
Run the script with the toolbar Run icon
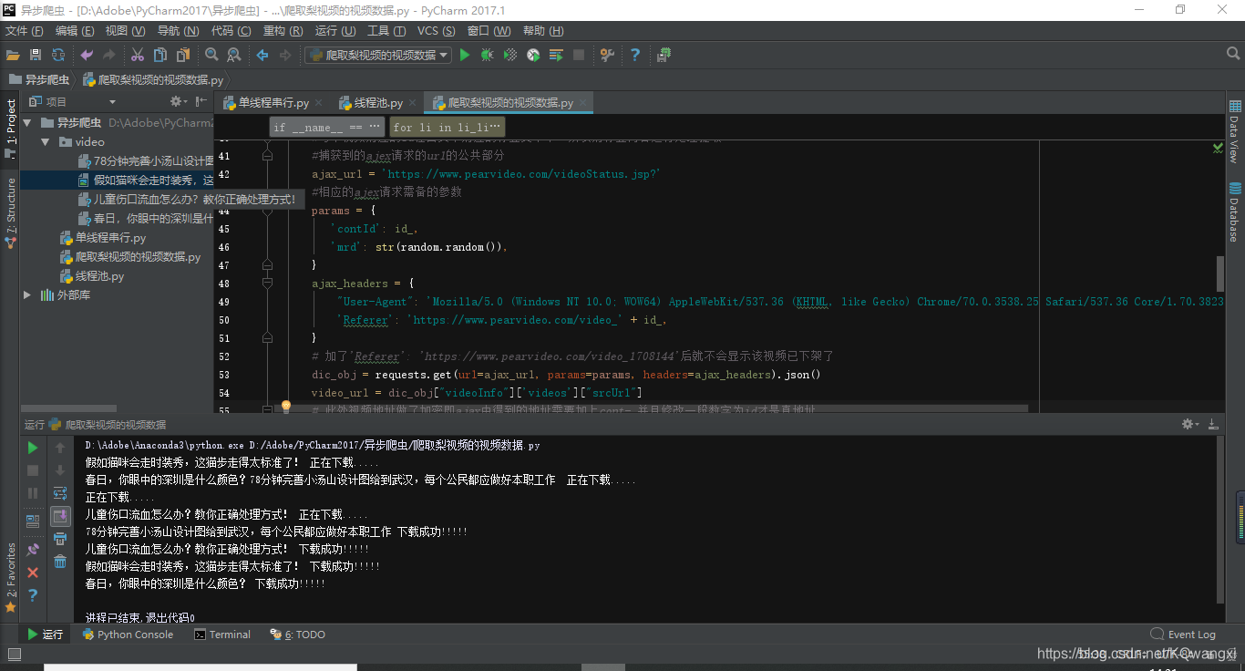point(465,55)
